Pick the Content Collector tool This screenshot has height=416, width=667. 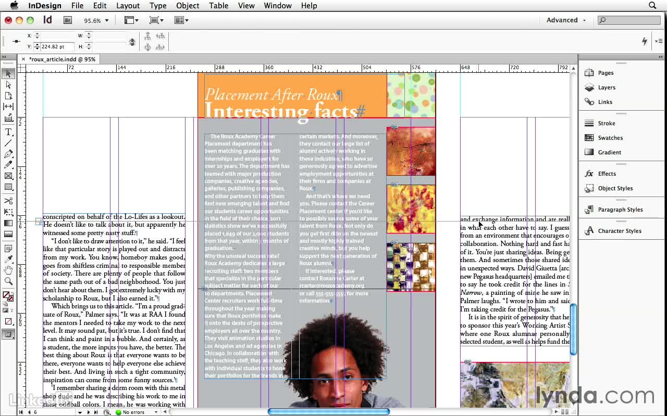point(8,118)
